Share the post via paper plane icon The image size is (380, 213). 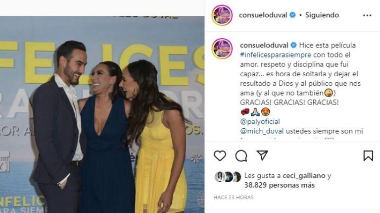coord(262,155)
